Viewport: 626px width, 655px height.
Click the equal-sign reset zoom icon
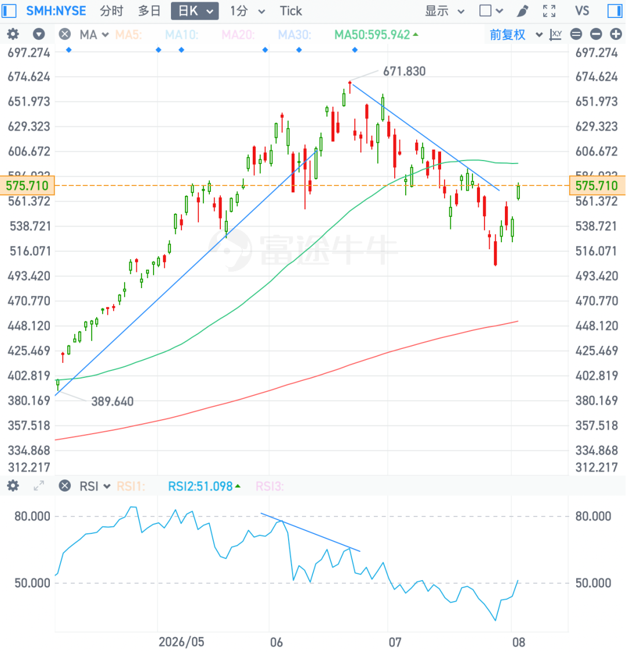(x=576, y=34)
